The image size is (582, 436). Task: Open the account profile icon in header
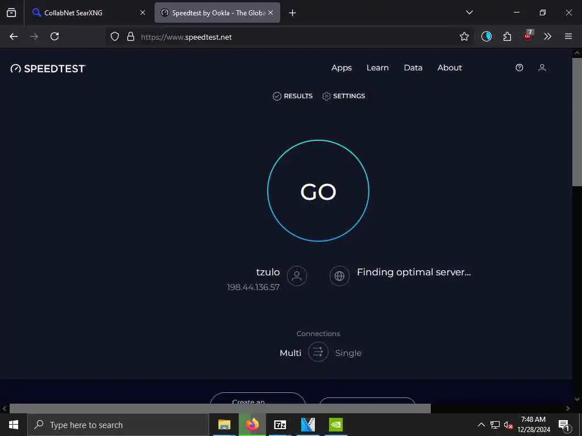tap(542, 68)
